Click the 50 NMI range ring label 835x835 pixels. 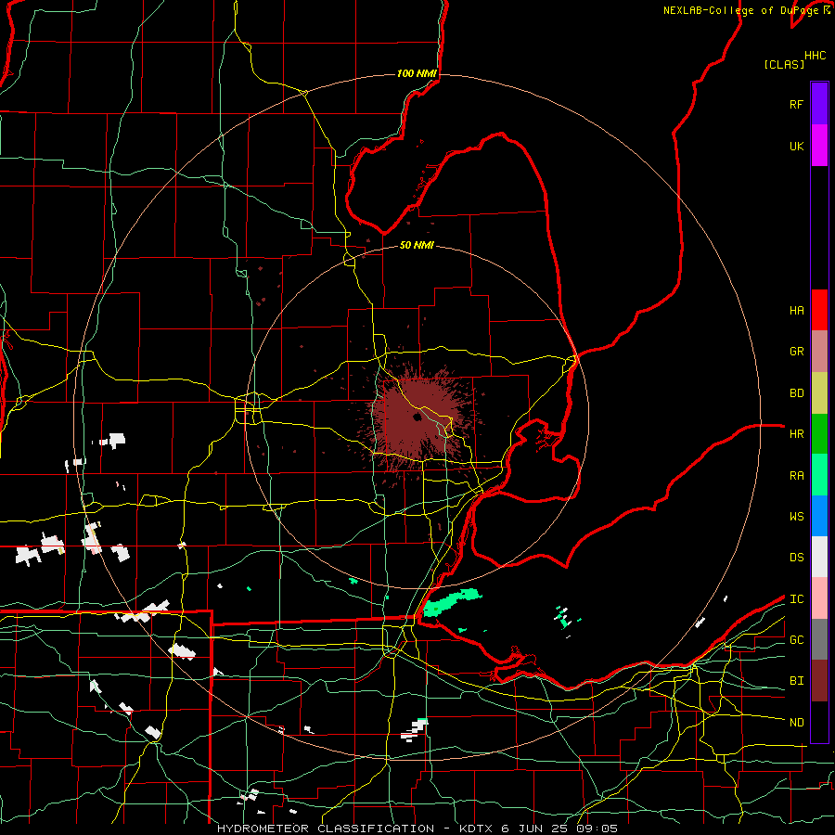[x=417, y=245]
